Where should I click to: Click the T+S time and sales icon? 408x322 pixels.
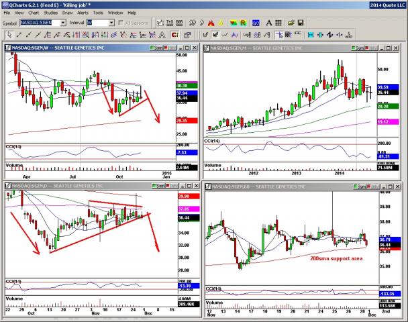170,23
